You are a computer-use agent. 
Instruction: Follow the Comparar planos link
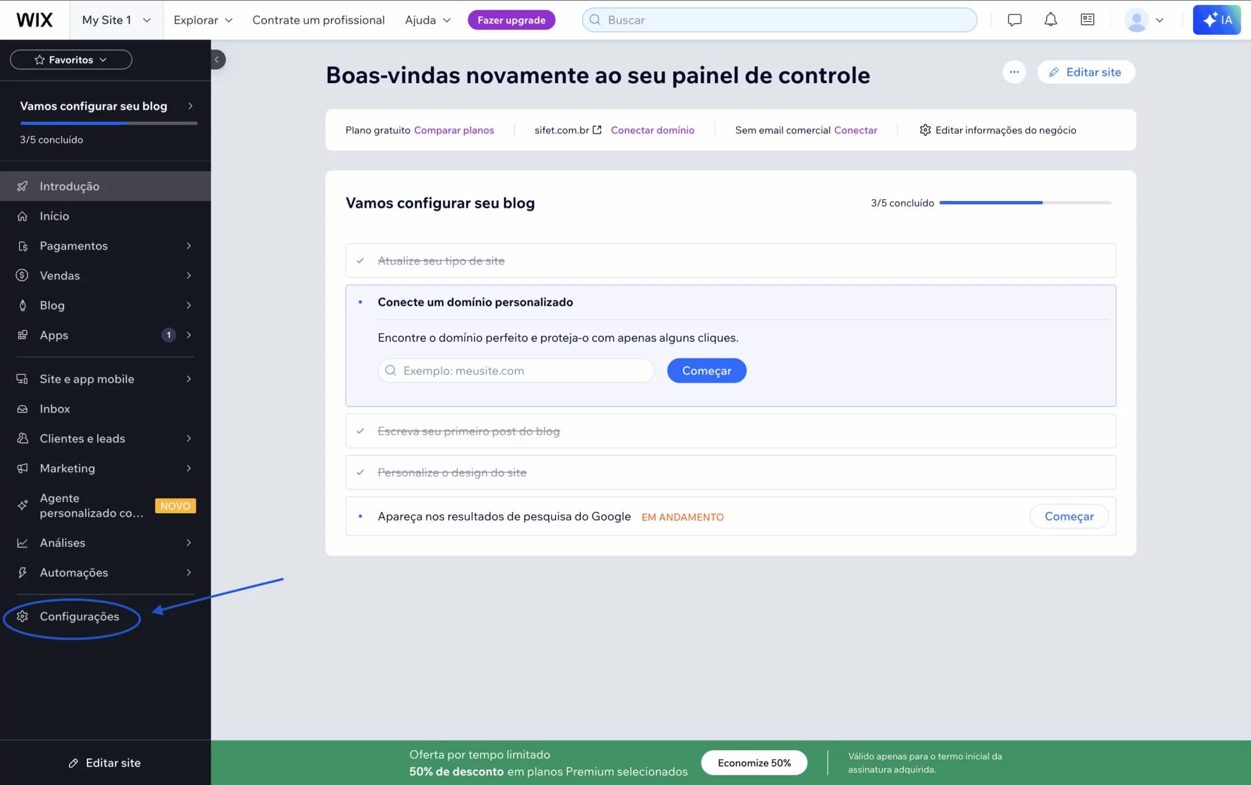pos(454,130)
